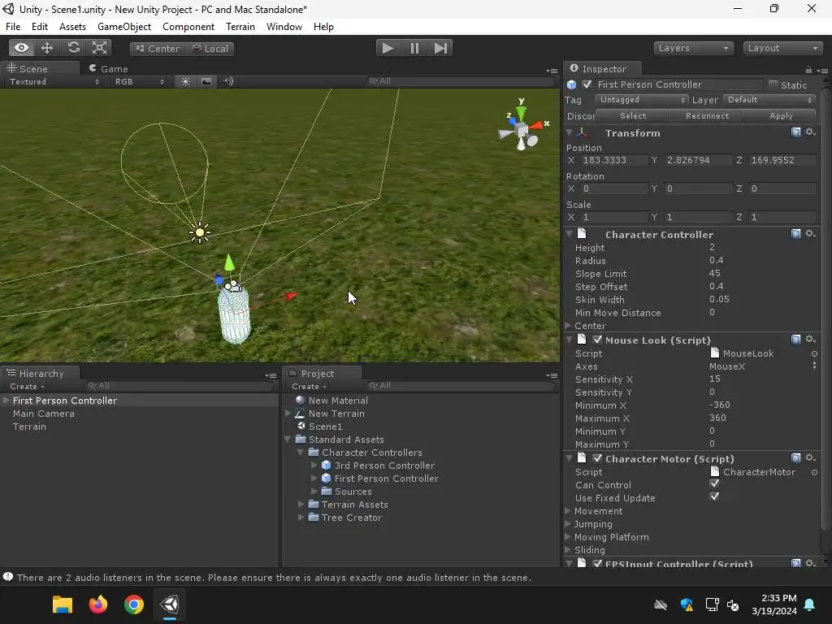The height and width of the screenshot is (624, 832).
Task: Open Axes MouseX dropdown
Action: tap(762, 366)
